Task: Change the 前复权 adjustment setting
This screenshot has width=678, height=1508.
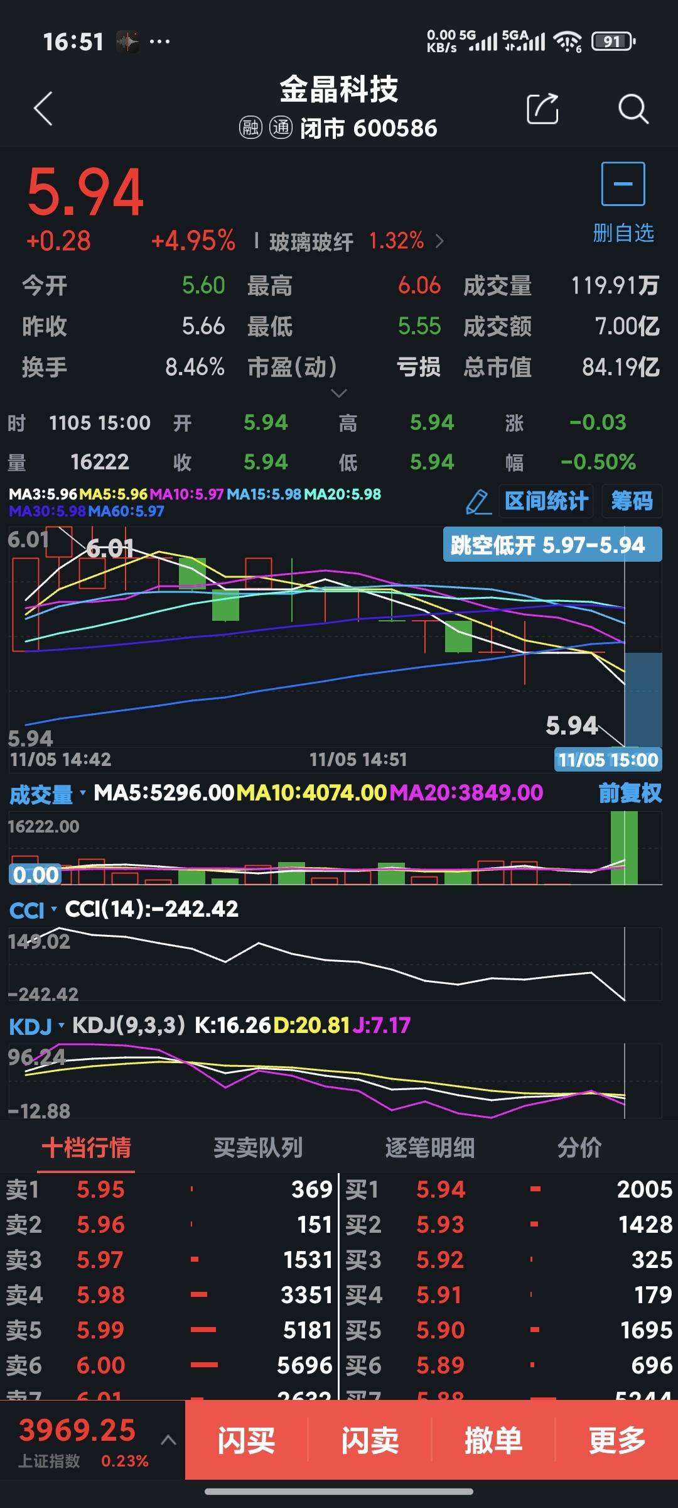Action: coord(630,793)
